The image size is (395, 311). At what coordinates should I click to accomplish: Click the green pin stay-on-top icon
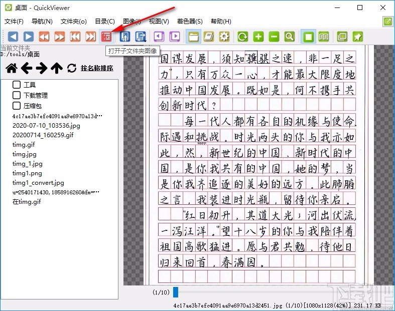tap(358, 37)
